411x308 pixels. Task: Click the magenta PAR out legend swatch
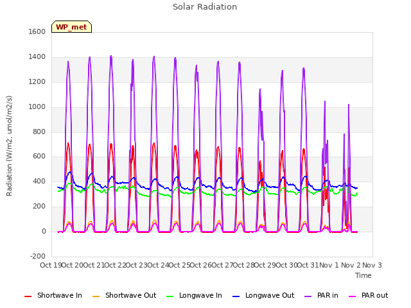pyautogui.click(x=353, y=296)
